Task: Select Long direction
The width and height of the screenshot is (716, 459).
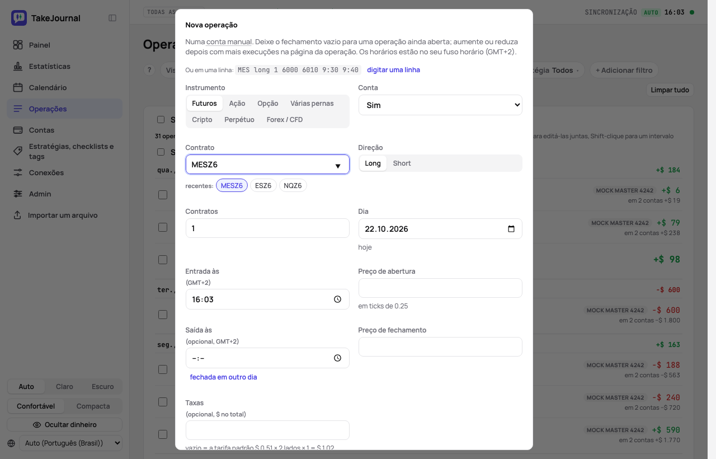Action: (373, 163)
